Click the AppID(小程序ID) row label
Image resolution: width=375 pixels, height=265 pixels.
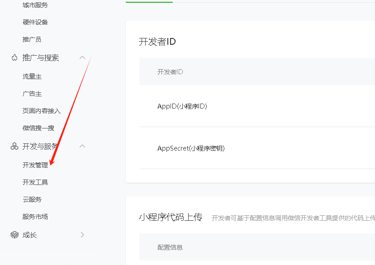182,106
